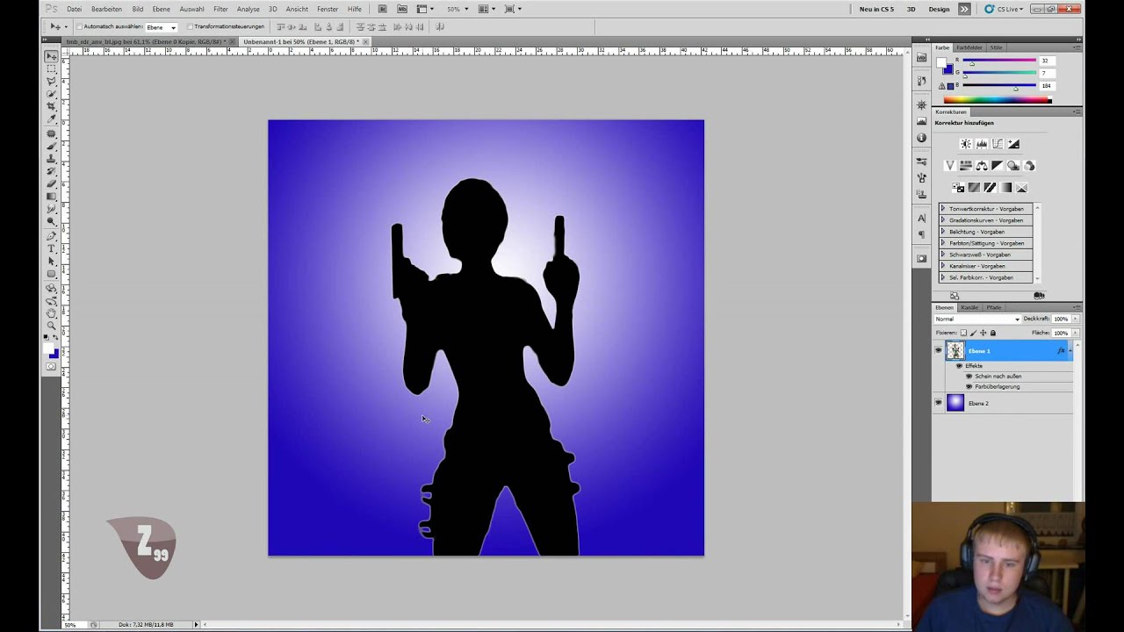Image resolution: width=1124 pixels, height=632 pixels.
Task: Select the Path Selection tool
Action: click(51, 261)
